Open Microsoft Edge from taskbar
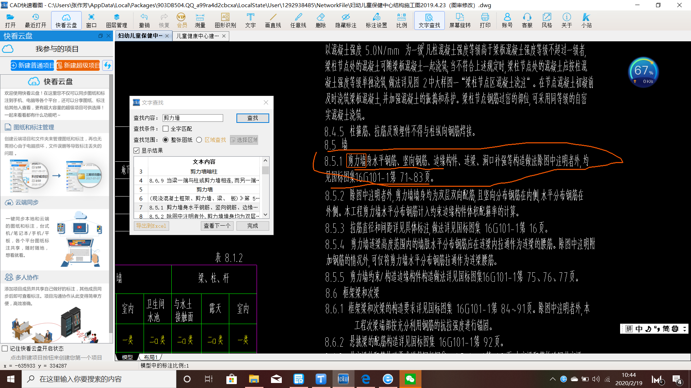Image resolution: width=691 pixels, height=388 pixels. tap(366, 379)
